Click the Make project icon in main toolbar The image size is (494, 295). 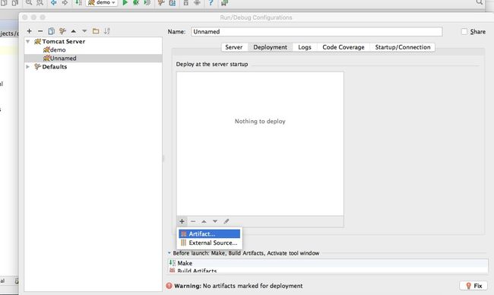(78, 2)
